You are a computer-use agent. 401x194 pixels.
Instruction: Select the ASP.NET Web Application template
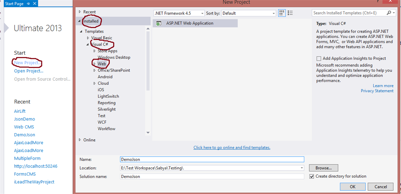coord(195,23)
